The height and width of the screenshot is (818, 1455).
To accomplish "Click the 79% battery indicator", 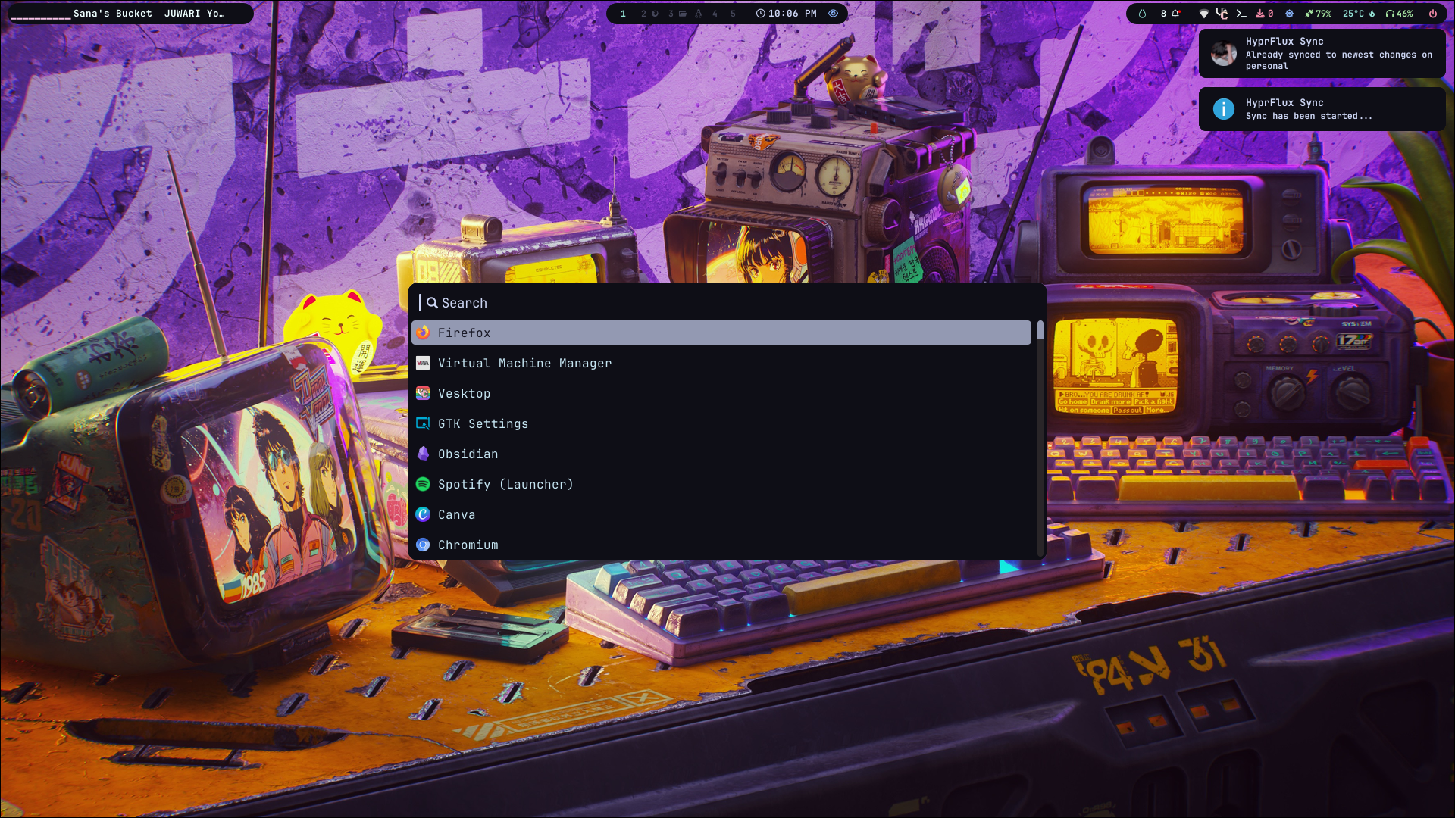I will (x=1318, y=14).
